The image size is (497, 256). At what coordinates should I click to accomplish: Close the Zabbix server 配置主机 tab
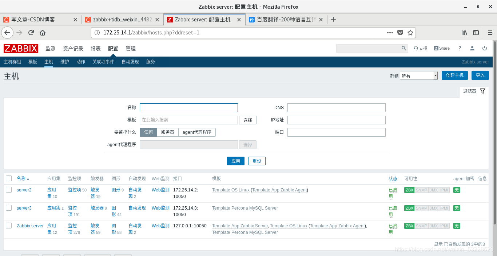point(239,20)
